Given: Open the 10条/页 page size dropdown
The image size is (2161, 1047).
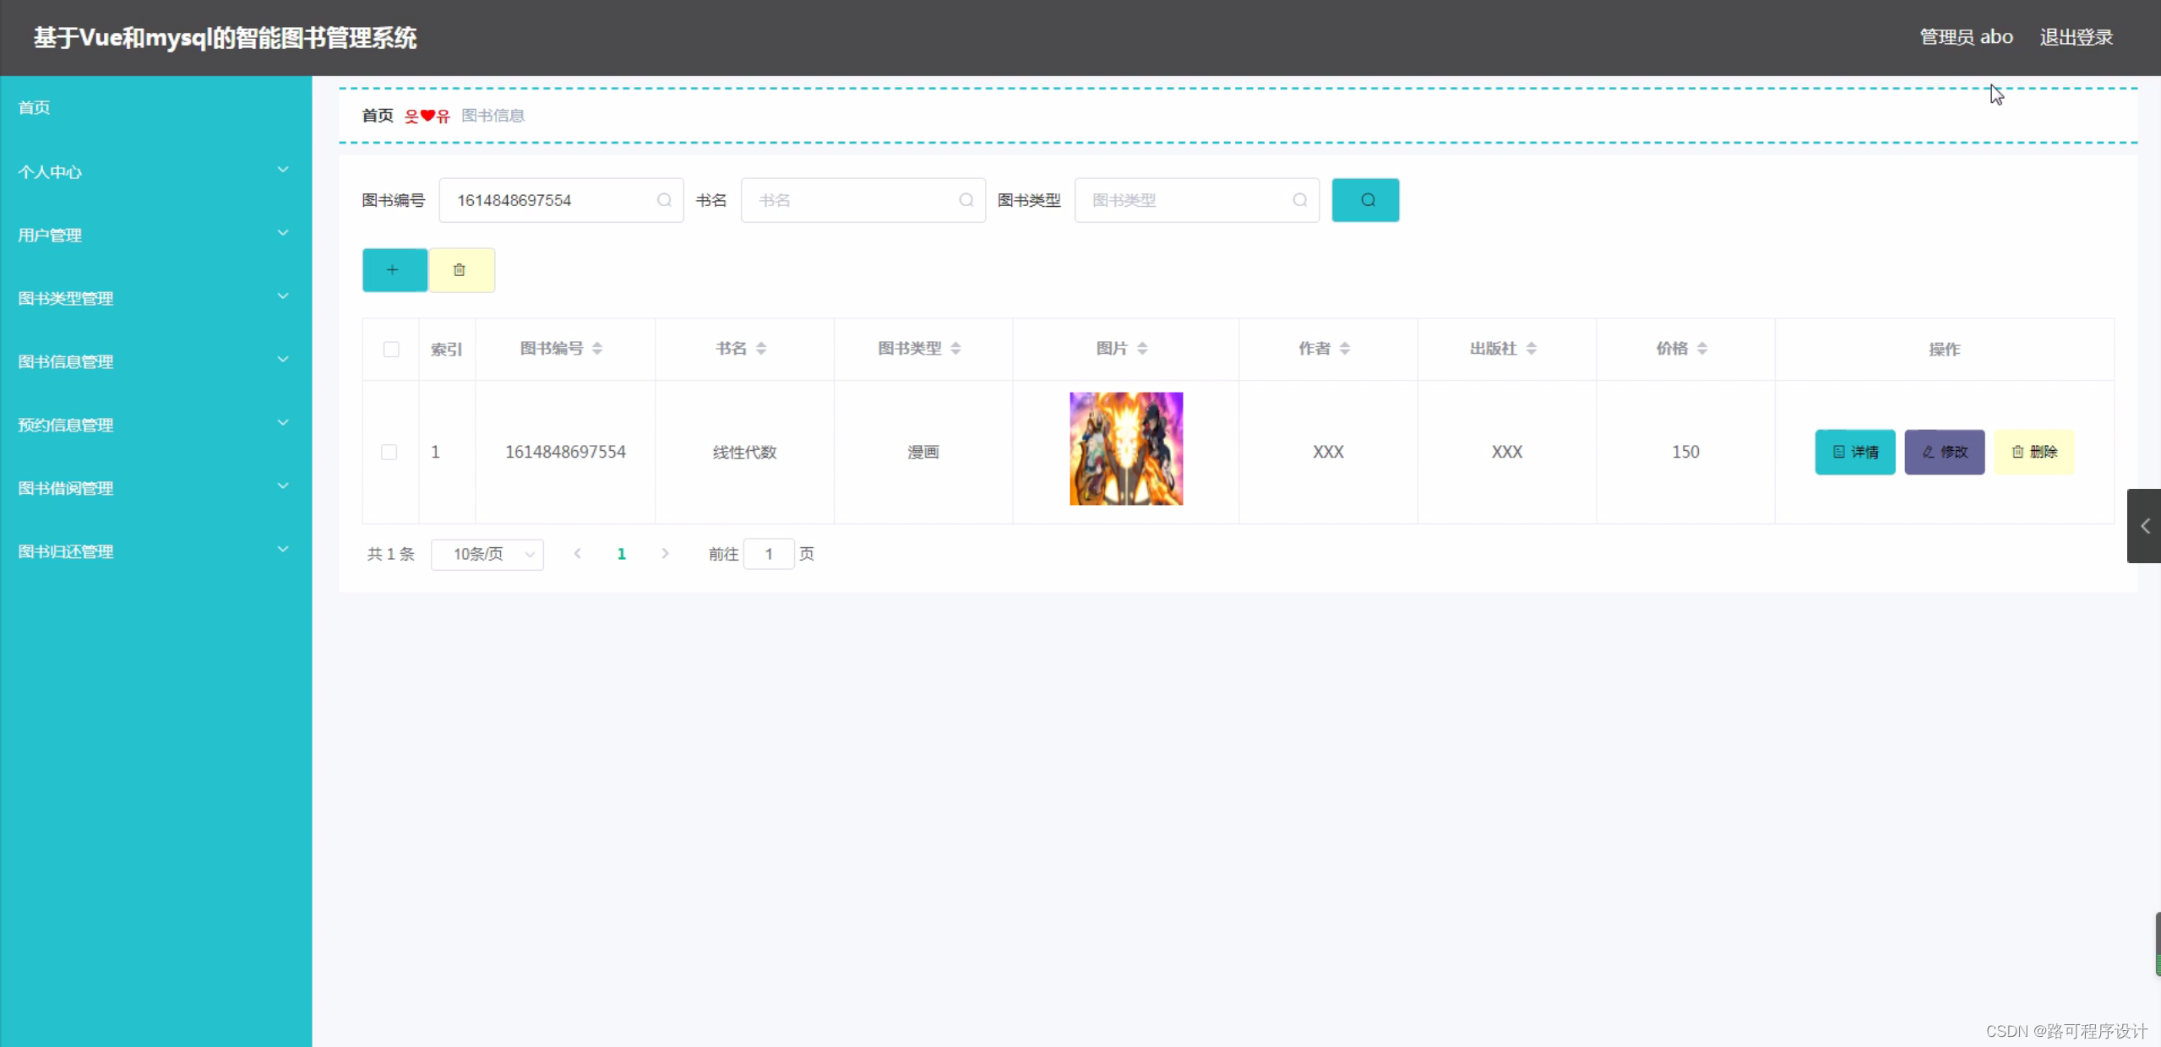Looking at the screenshot, I should click(x=487, y=555).
